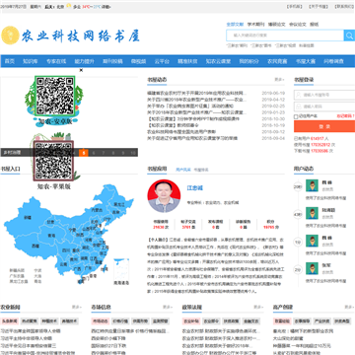Viewport: 355px width, 355px height.
Task: Open the 江志斌 name link
Action: tap(195, 188)
